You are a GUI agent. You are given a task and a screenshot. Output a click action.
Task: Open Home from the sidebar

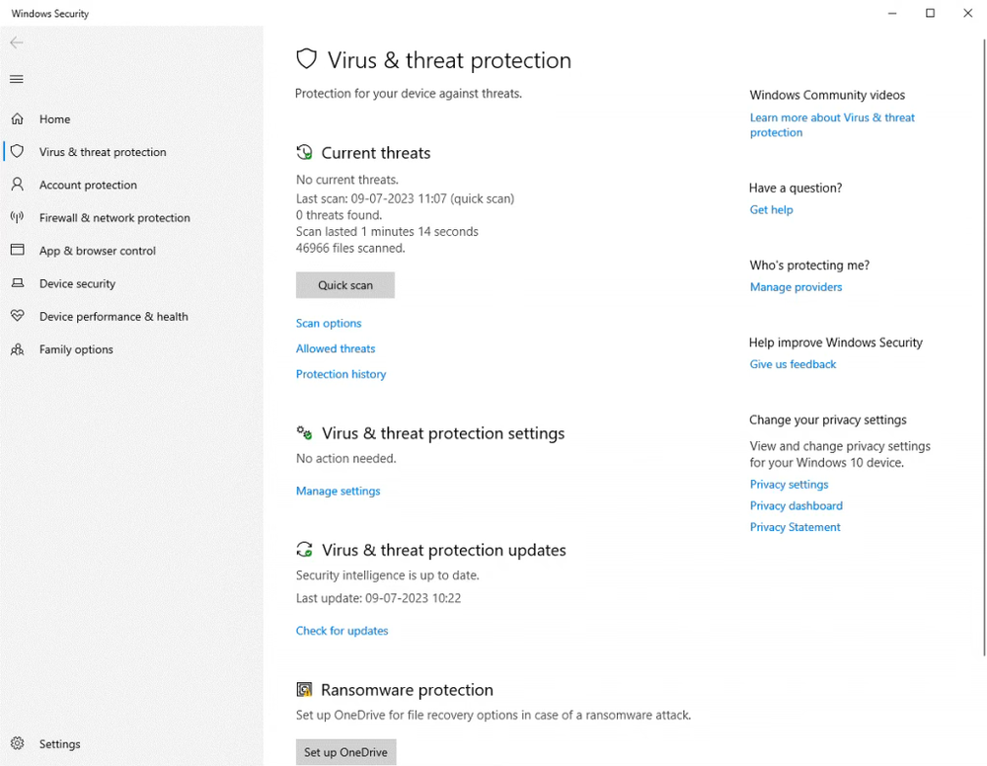tap(54, 118)
